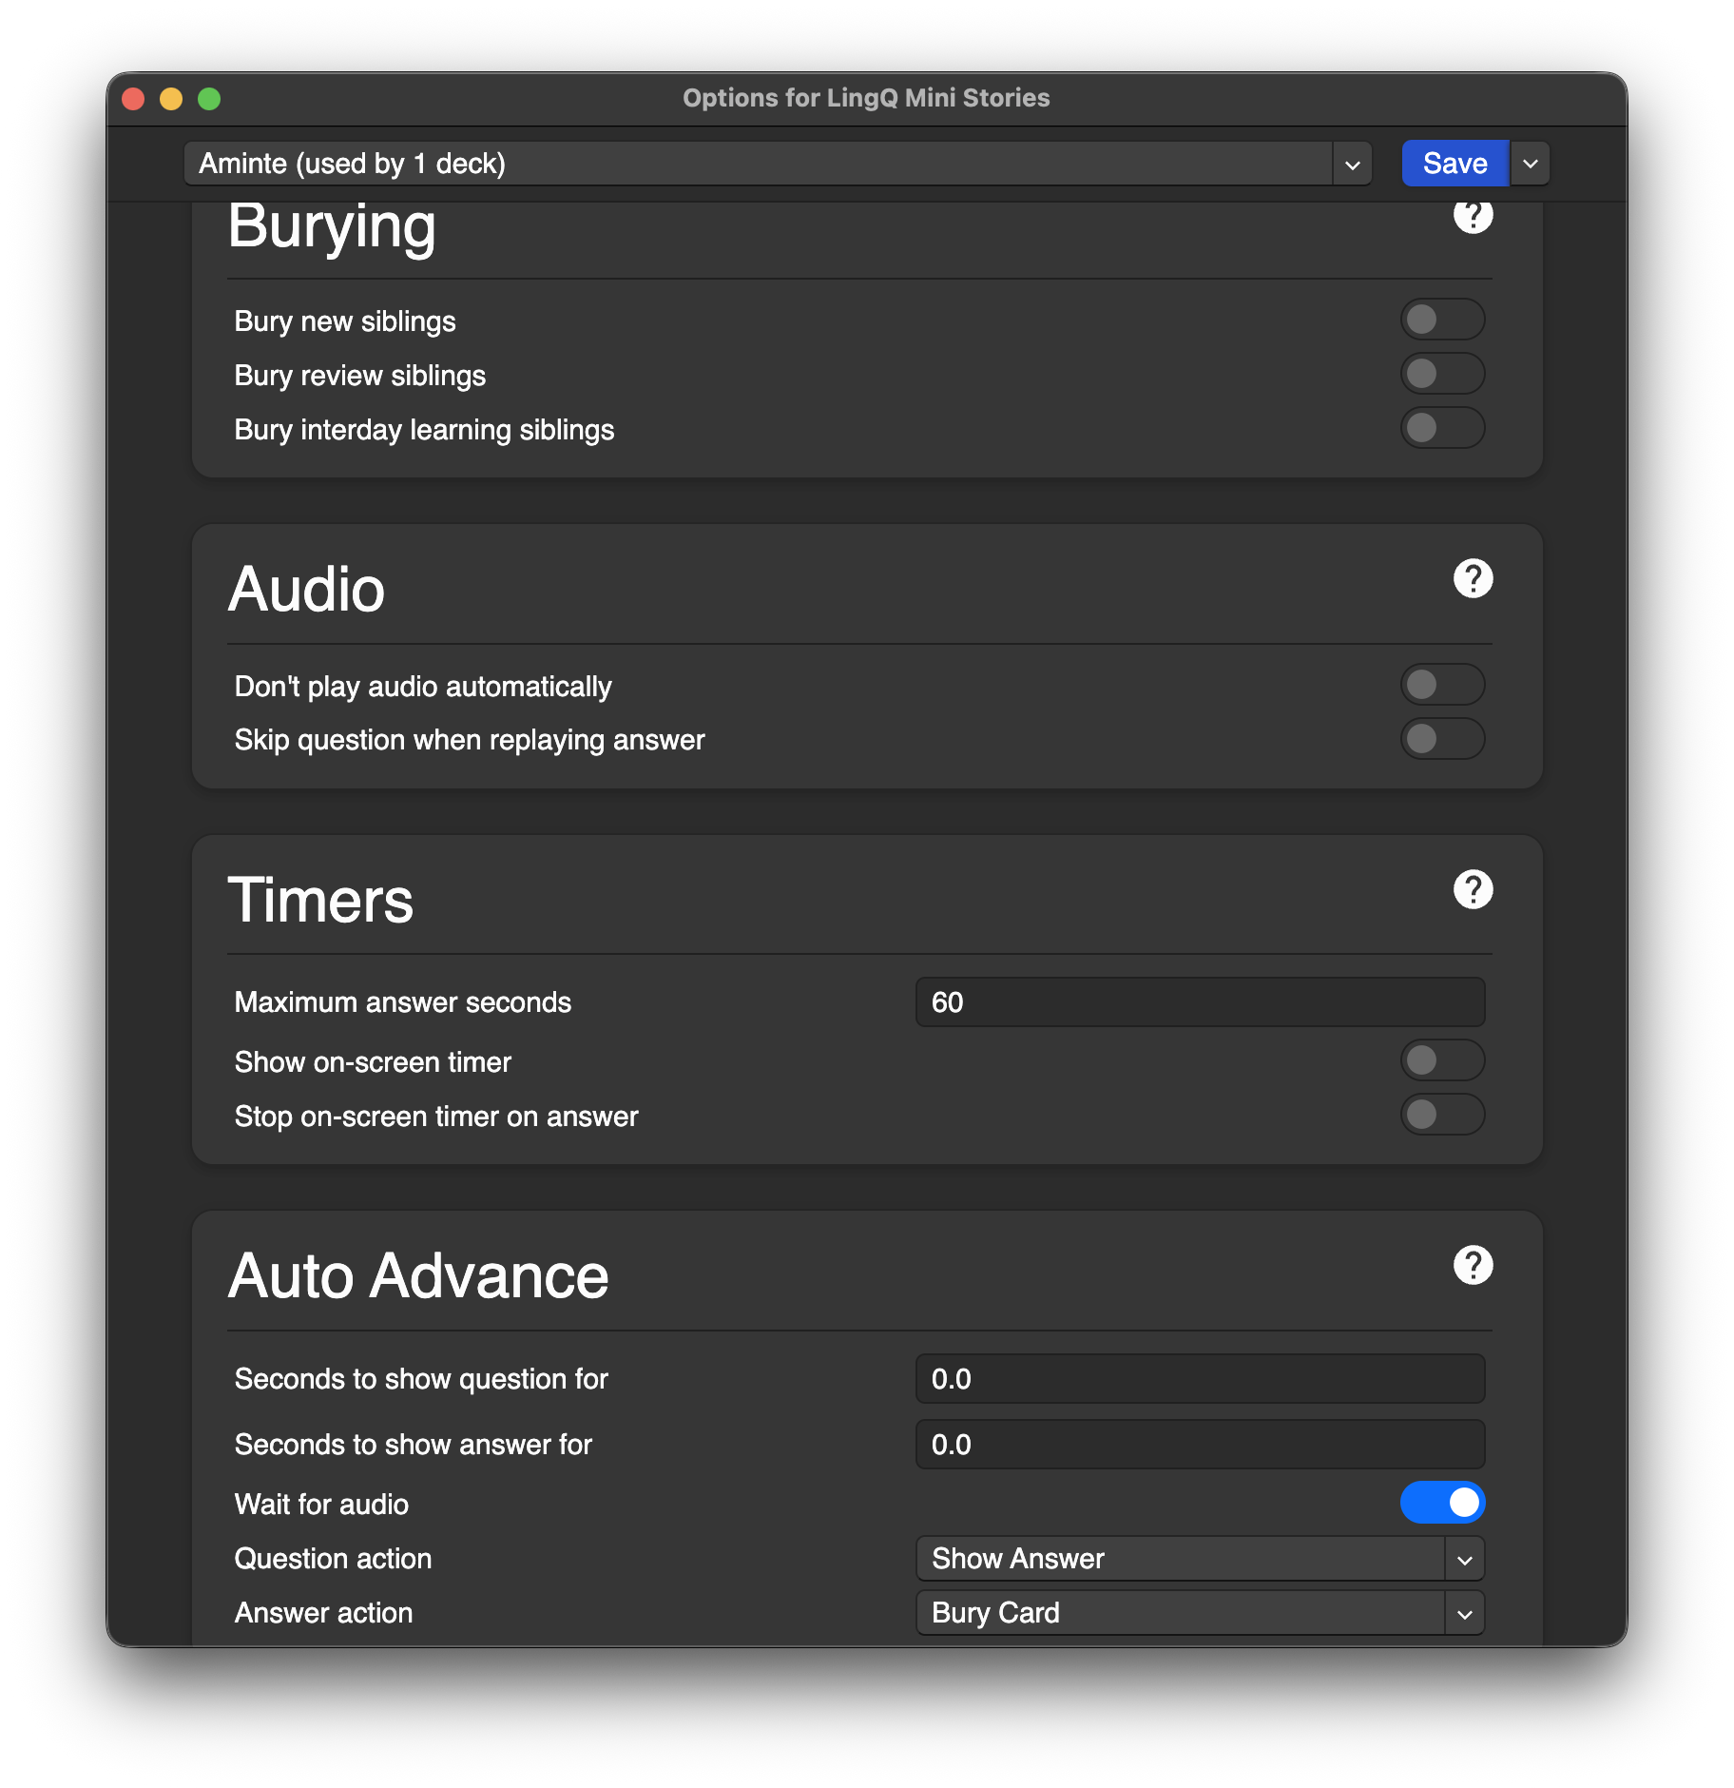
Task: Click the Seconds to show answer for field
Action: (1200, 1445)
